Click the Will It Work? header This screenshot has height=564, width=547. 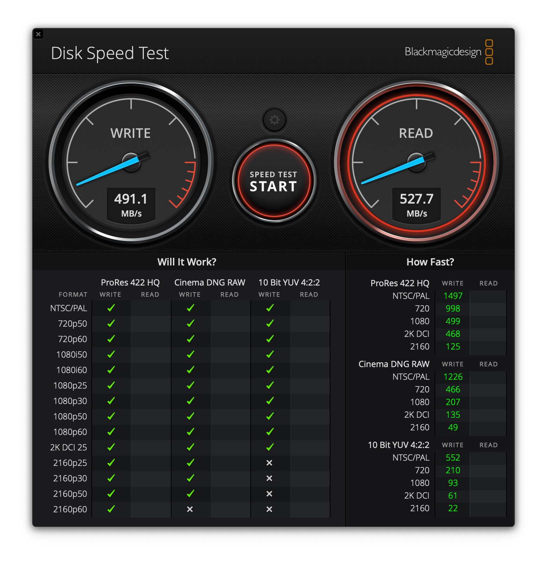[187, 262]
